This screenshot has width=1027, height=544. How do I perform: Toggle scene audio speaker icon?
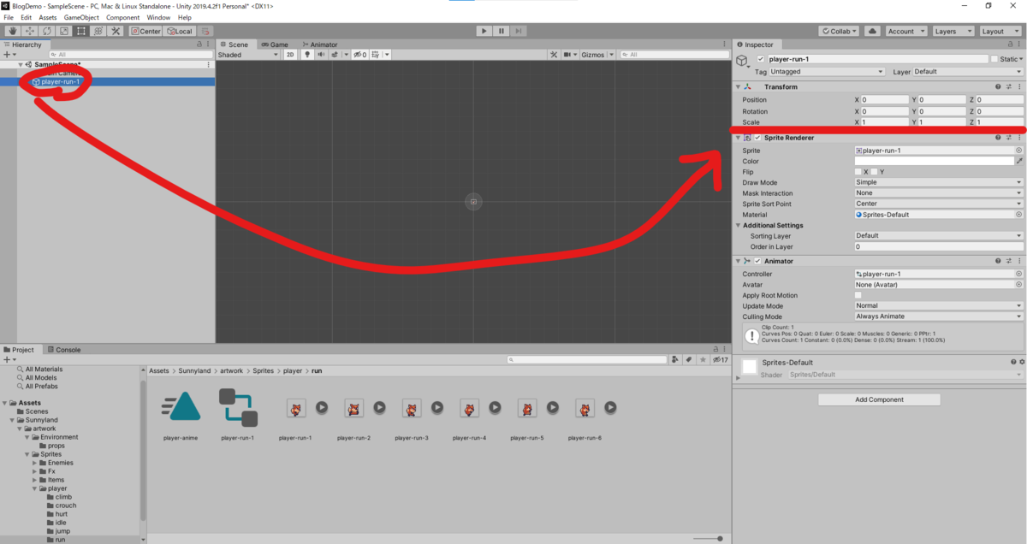[320, 55]
